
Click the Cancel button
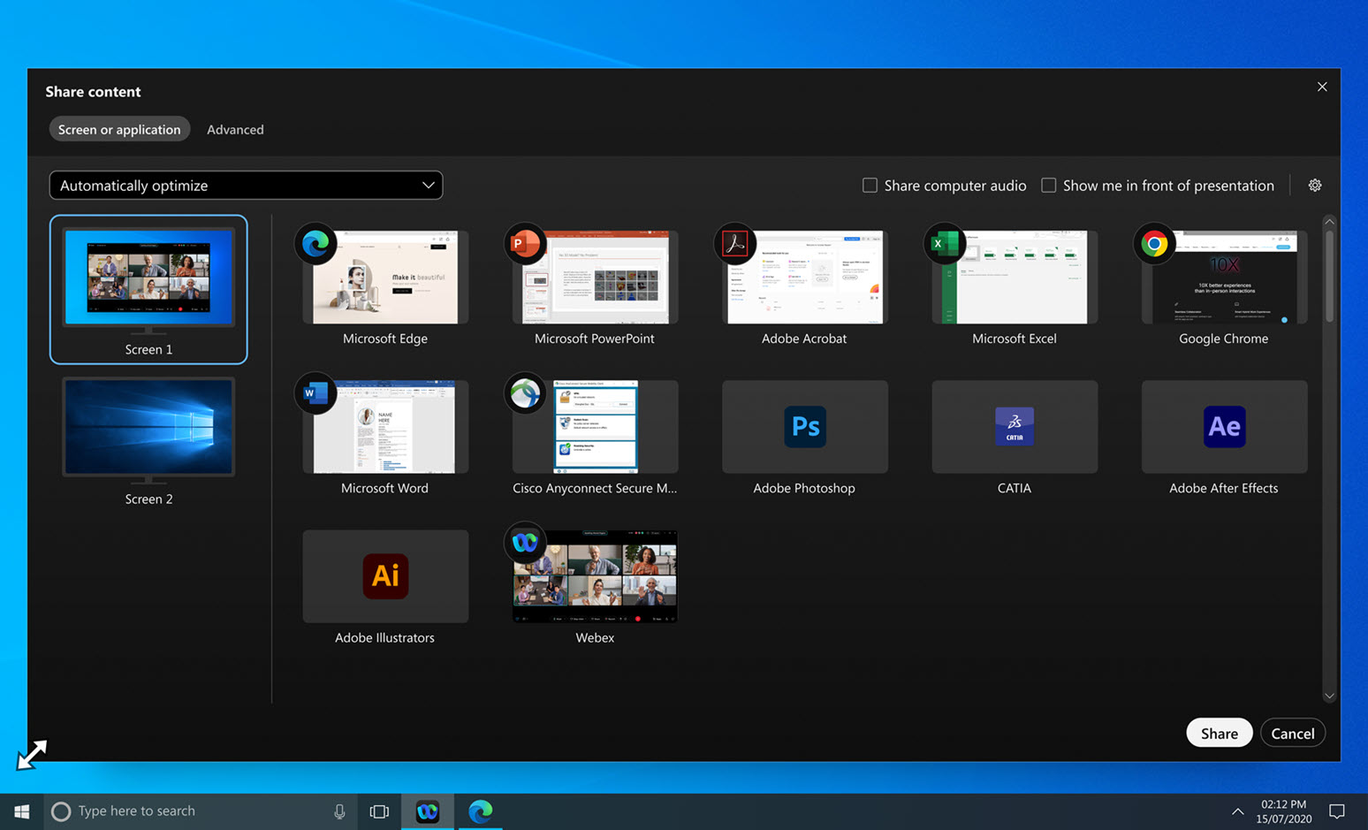(1293, 733)
